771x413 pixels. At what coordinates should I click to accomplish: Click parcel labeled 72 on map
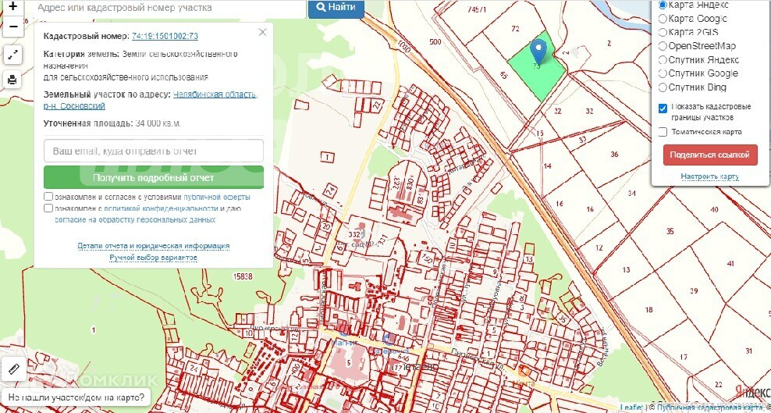click(515, 29)
